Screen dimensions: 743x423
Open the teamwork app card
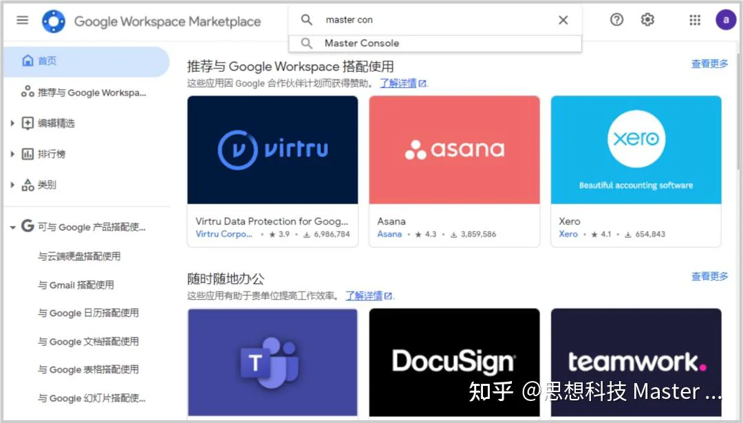point(636,362)
